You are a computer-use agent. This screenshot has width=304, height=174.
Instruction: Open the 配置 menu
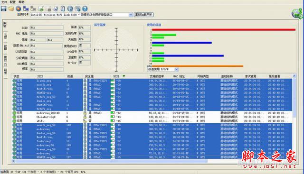click(13, 2)
